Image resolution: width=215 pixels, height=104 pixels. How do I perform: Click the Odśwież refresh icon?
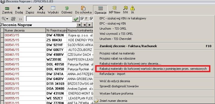tap(67, 8)
